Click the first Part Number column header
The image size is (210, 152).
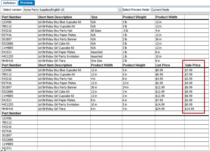tap(12, 17)
